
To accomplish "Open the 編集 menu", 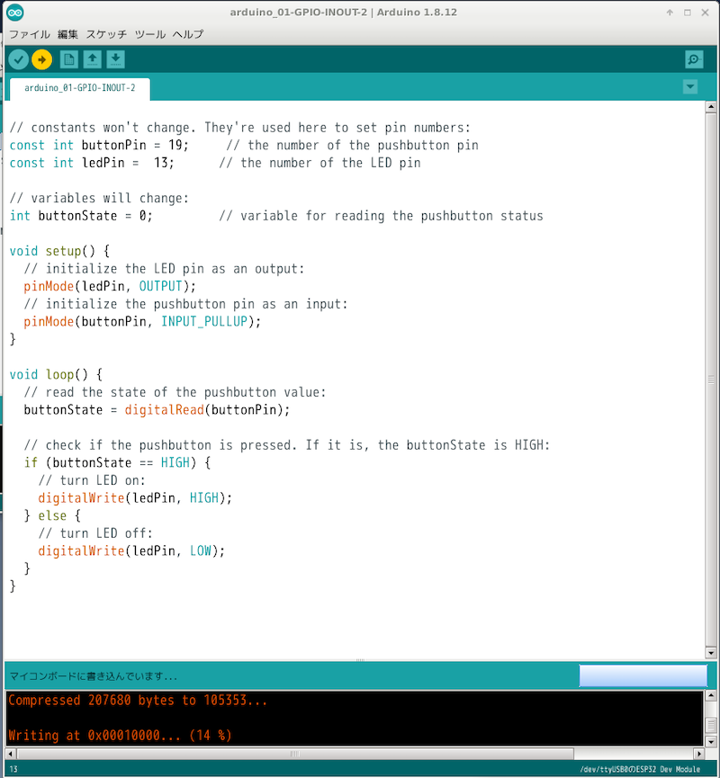I will (67, 34).
